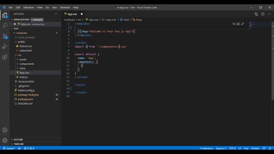Open babel.config.js file
274x154 pixels.
coord(26,90)
